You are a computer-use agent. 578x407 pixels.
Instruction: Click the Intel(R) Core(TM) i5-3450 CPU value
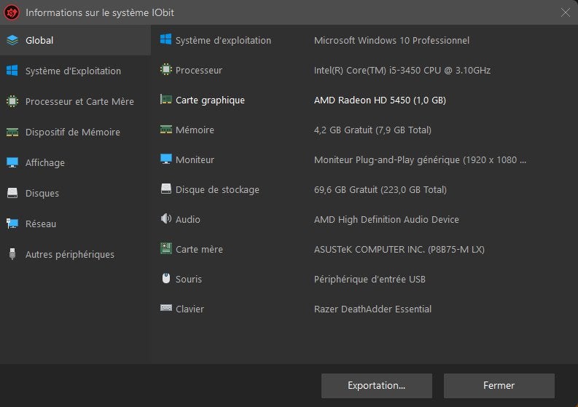coord(402,70)
